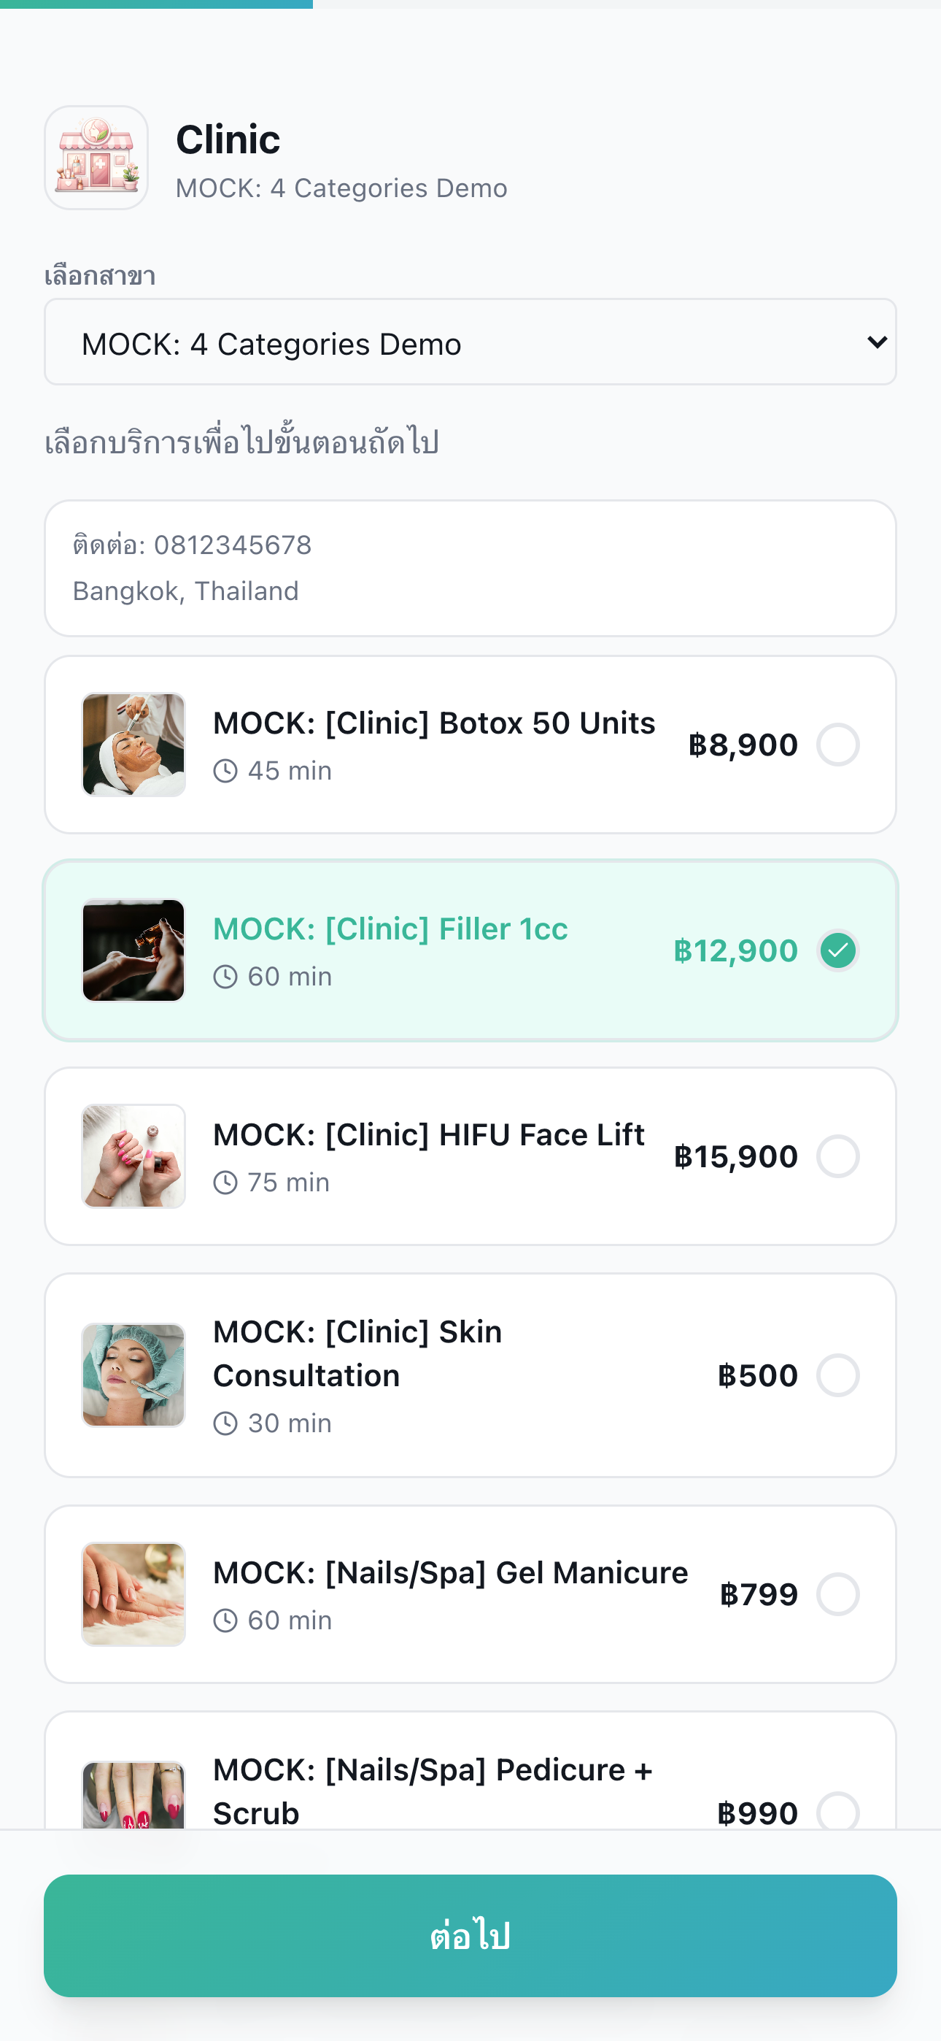
Task: Deselect the checked Filler 1cc radio
Action: click(x=837, y=950)
